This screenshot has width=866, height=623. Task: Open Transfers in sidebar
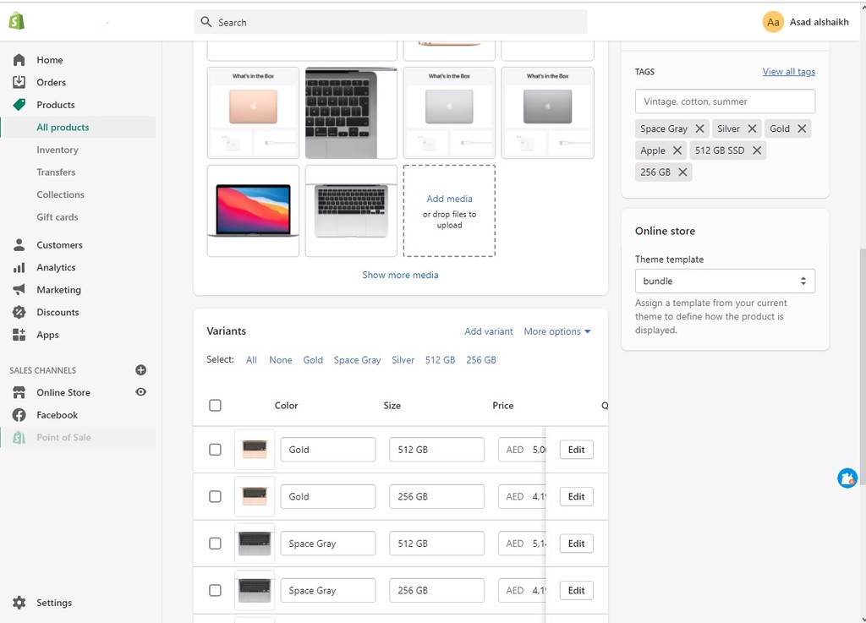pyautogui.click(x=56, y=172)
